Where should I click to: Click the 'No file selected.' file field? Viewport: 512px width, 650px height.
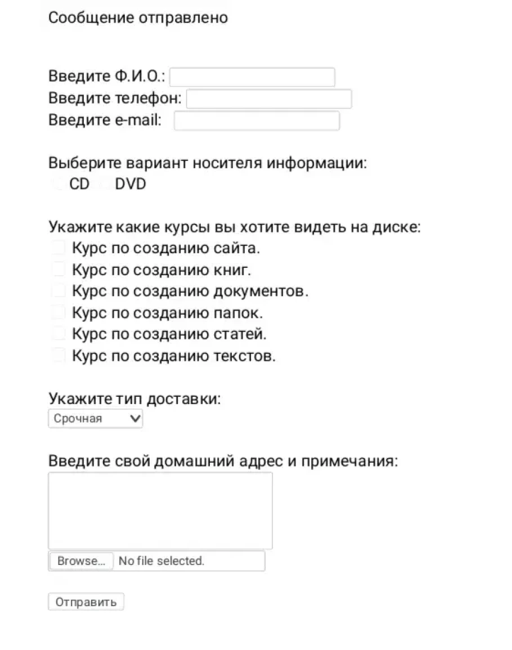tap(161, 561)
